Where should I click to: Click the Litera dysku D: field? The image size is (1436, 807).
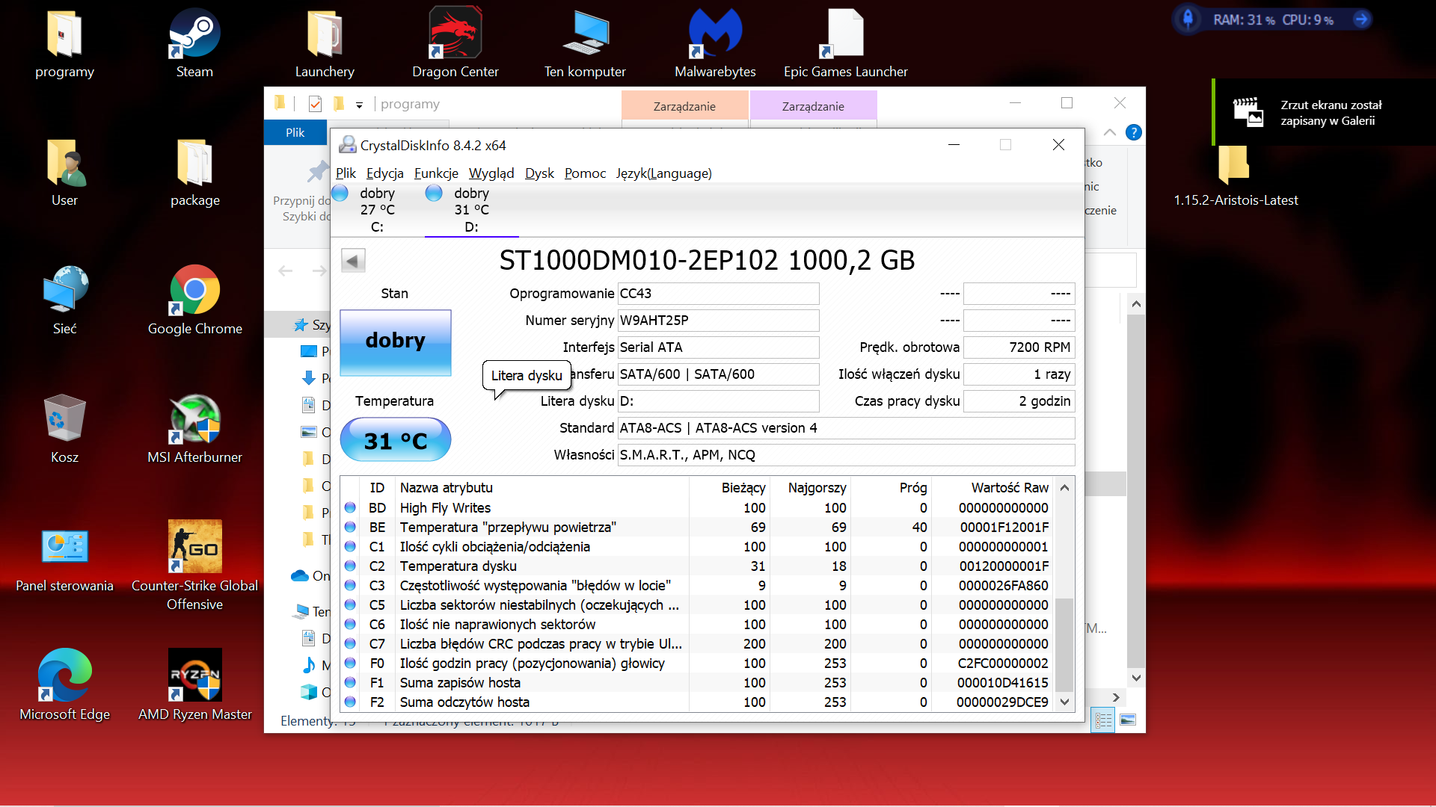pos(718,401)
